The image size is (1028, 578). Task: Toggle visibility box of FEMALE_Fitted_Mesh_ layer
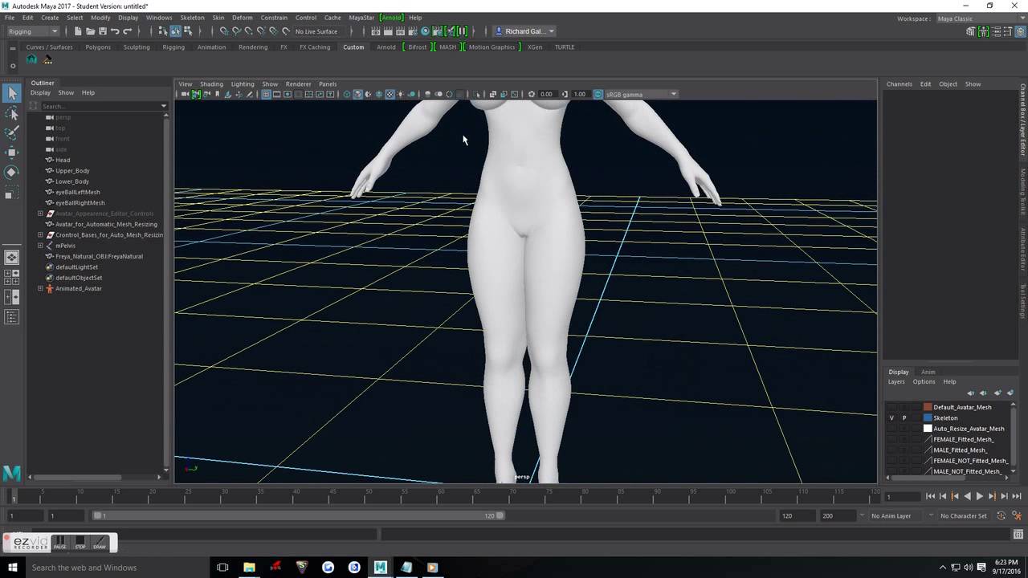click(x=891, y=440)
